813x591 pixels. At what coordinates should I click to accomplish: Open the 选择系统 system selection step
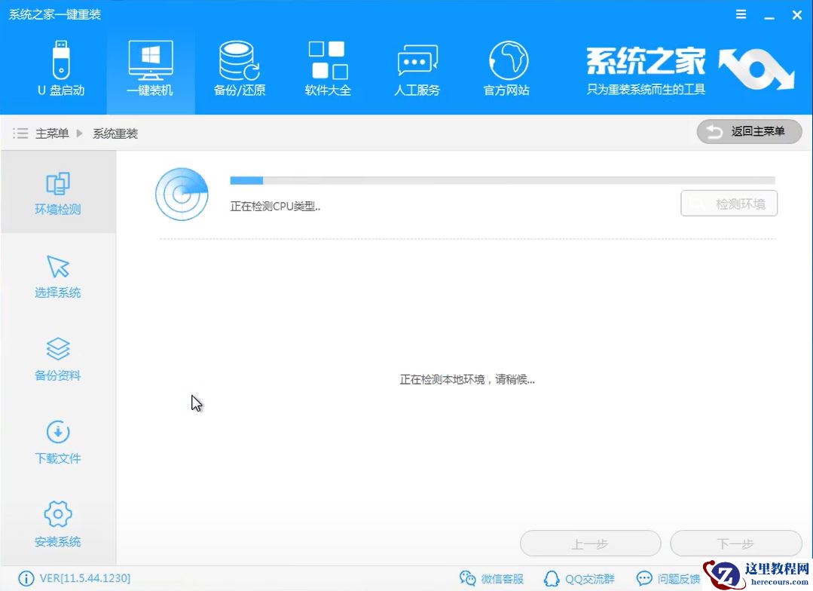[x=58, y=275]
